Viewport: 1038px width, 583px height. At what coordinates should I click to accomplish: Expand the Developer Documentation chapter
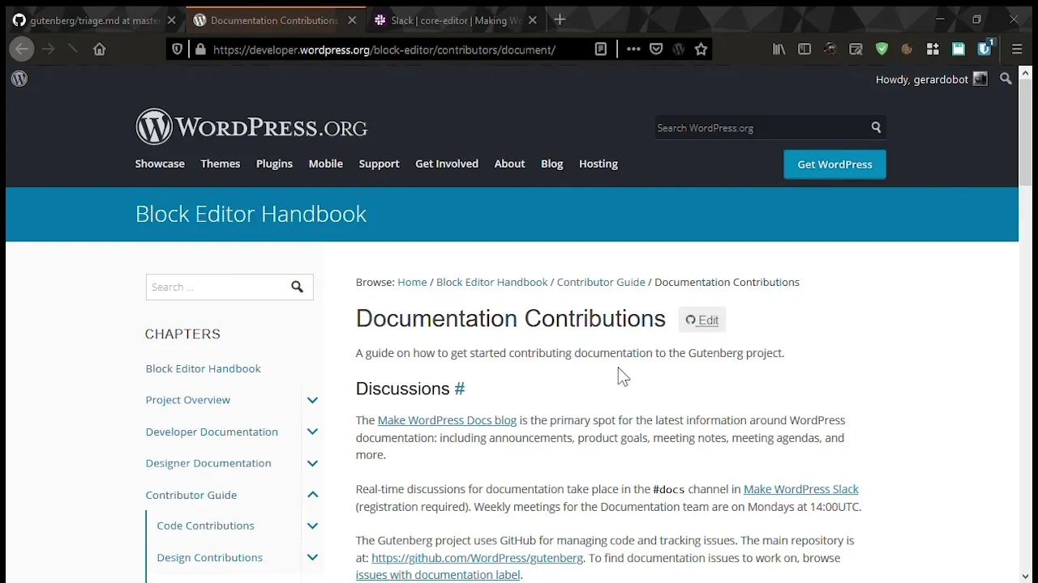coord(312,432)
